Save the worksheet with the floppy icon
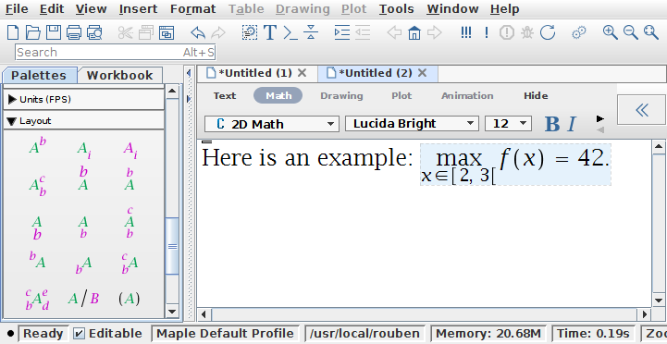Screen dimensions: 667x344 54,32
